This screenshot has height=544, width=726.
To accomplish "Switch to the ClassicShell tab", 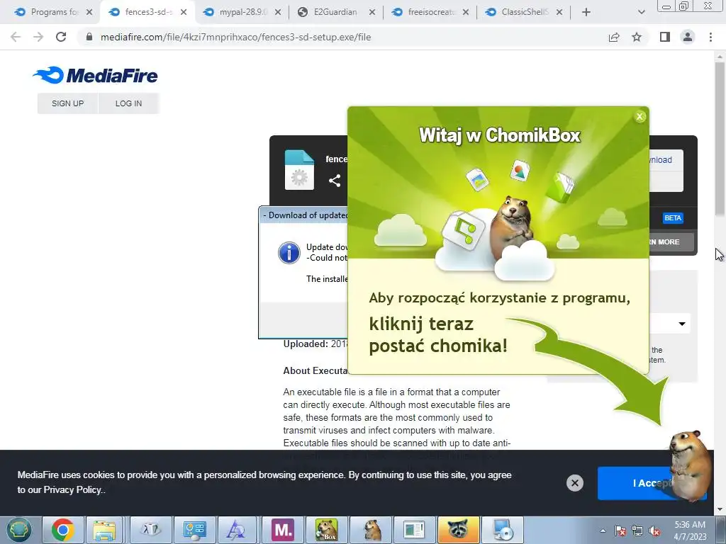I will 523,12.
